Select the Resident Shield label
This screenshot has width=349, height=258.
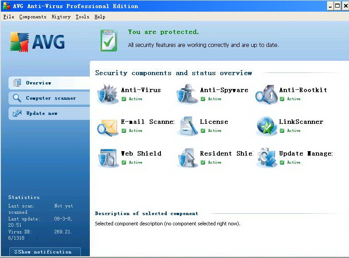point(227,153)
